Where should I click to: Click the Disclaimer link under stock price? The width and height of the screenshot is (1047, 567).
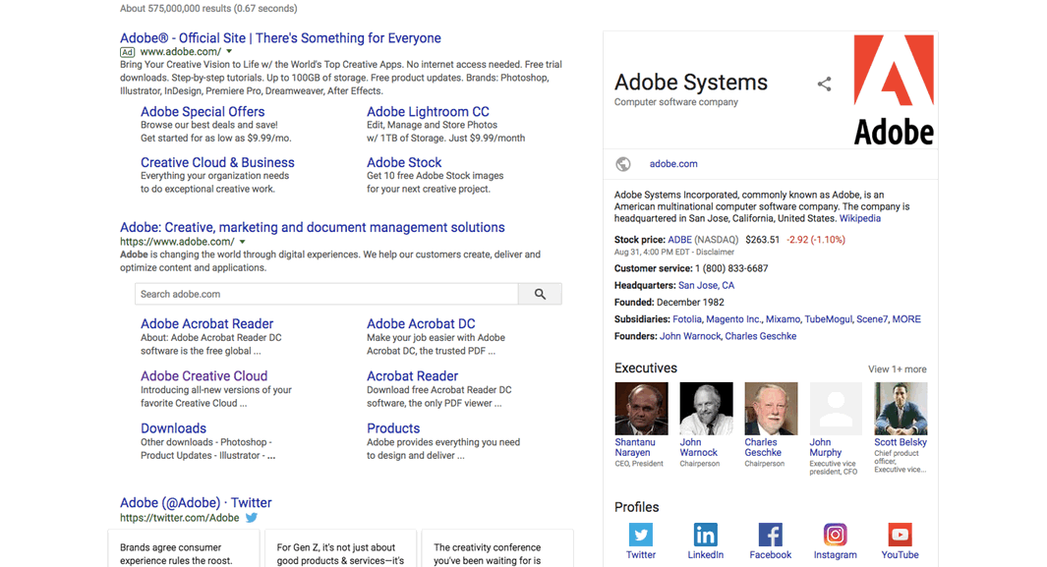715,253
